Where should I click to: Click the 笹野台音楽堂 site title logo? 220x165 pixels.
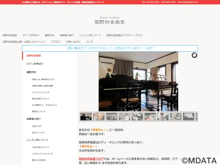(110, 20)
